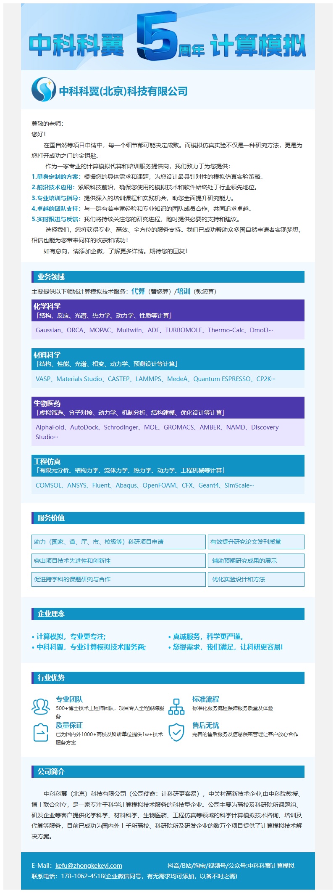Click the 企业理念 section header
Screen dimensions: 336x893
pyautogui.click(x=168, y=614)
